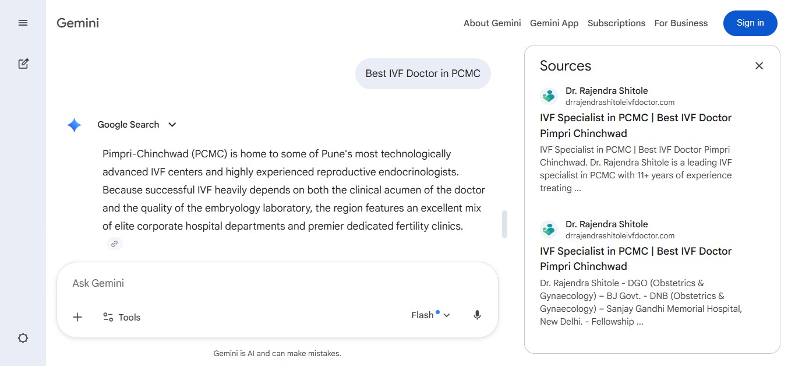The width and height of the screenshot is (795, 366).
Task: Go to Subscriptions nav item
Action: click(x=616, y=23)
